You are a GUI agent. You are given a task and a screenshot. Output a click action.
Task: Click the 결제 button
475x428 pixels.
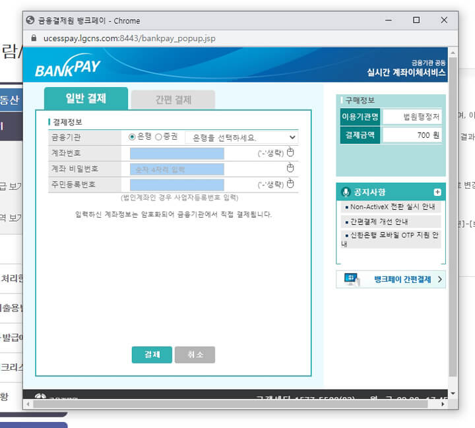152,355
